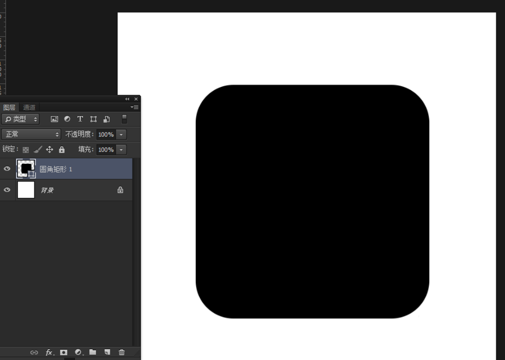Image resolution: width=505 pixels, height=360 pixels.
Task: Filter layers by shape layer icon
Action: [x=93, y=119]
